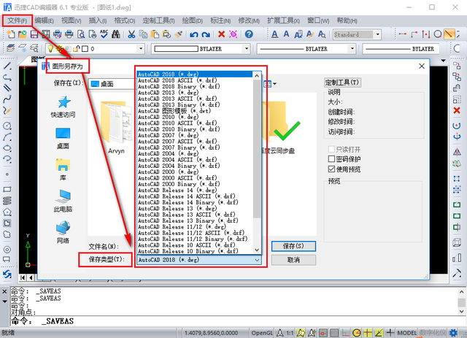Open the 绘图(D) menu
Image resolution: width=467 pixels, height=338 pixels.
pyautogui.click(x=193, y=20)
